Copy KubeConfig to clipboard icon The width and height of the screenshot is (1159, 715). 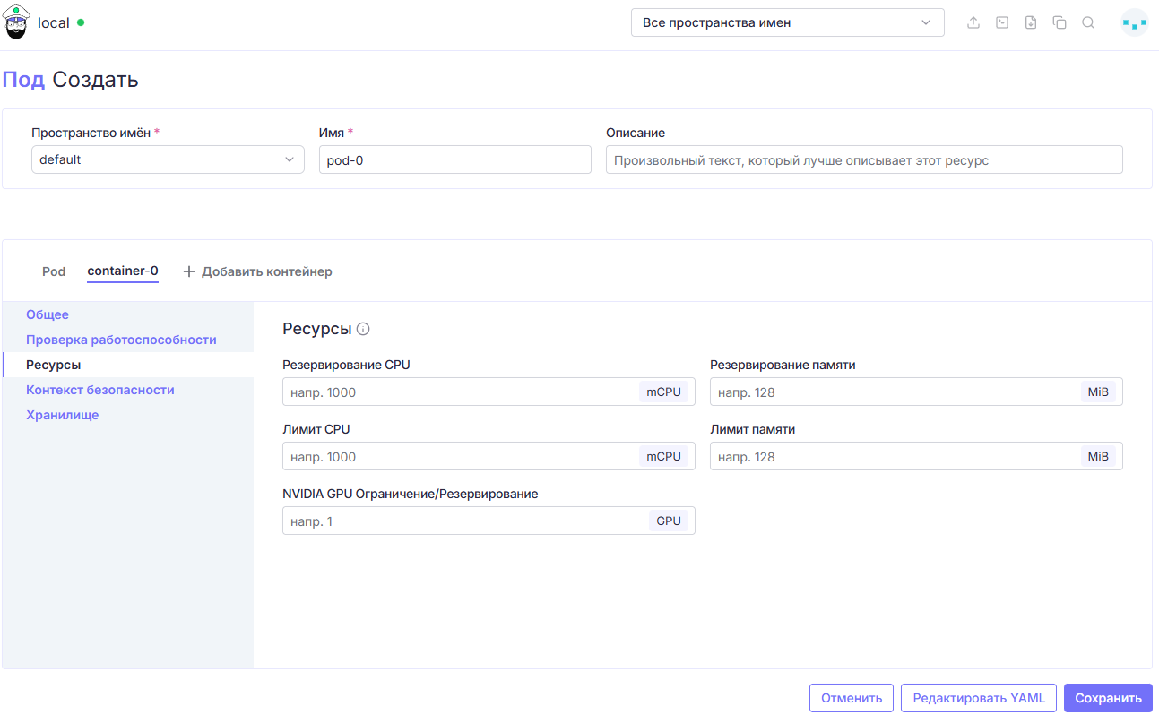pos(1060,23)
